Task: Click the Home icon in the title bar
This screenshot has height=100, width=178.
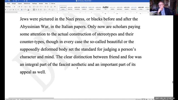Action: coord(14,1)
